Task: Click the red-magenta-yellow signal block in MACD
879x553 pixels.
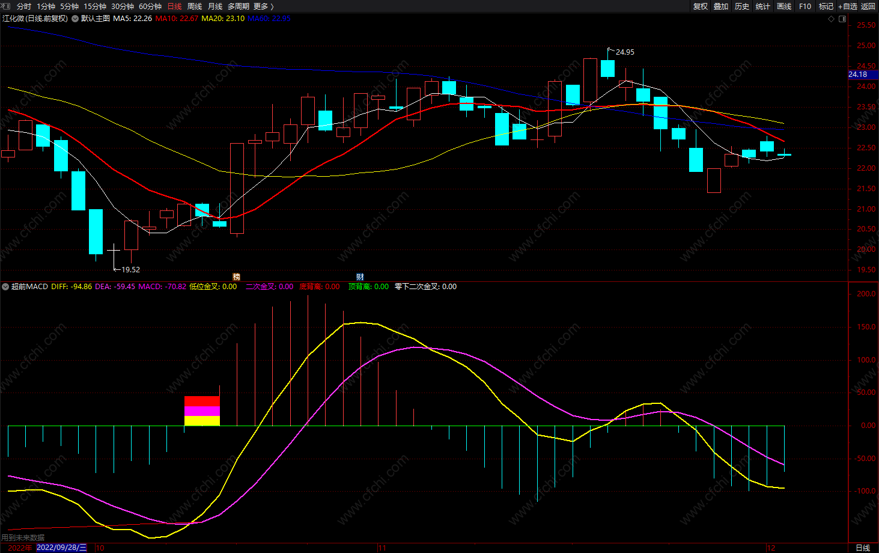Action: pos(202,411)
